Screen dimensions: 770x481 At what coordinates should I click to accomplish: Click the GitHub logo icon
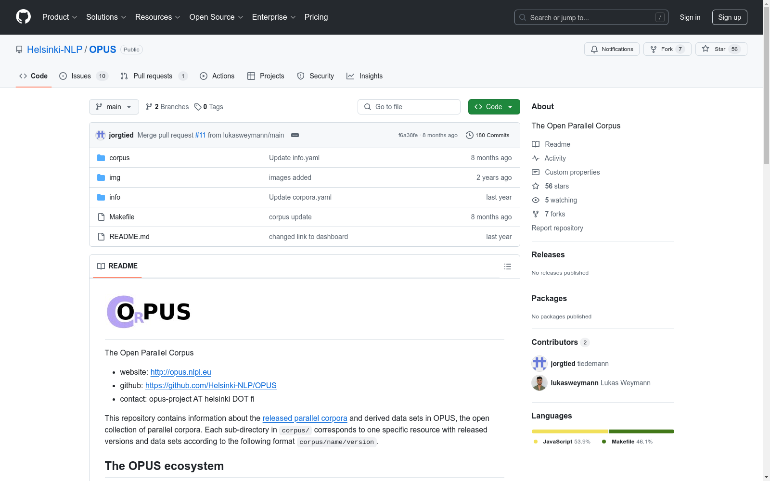(23, 17)
